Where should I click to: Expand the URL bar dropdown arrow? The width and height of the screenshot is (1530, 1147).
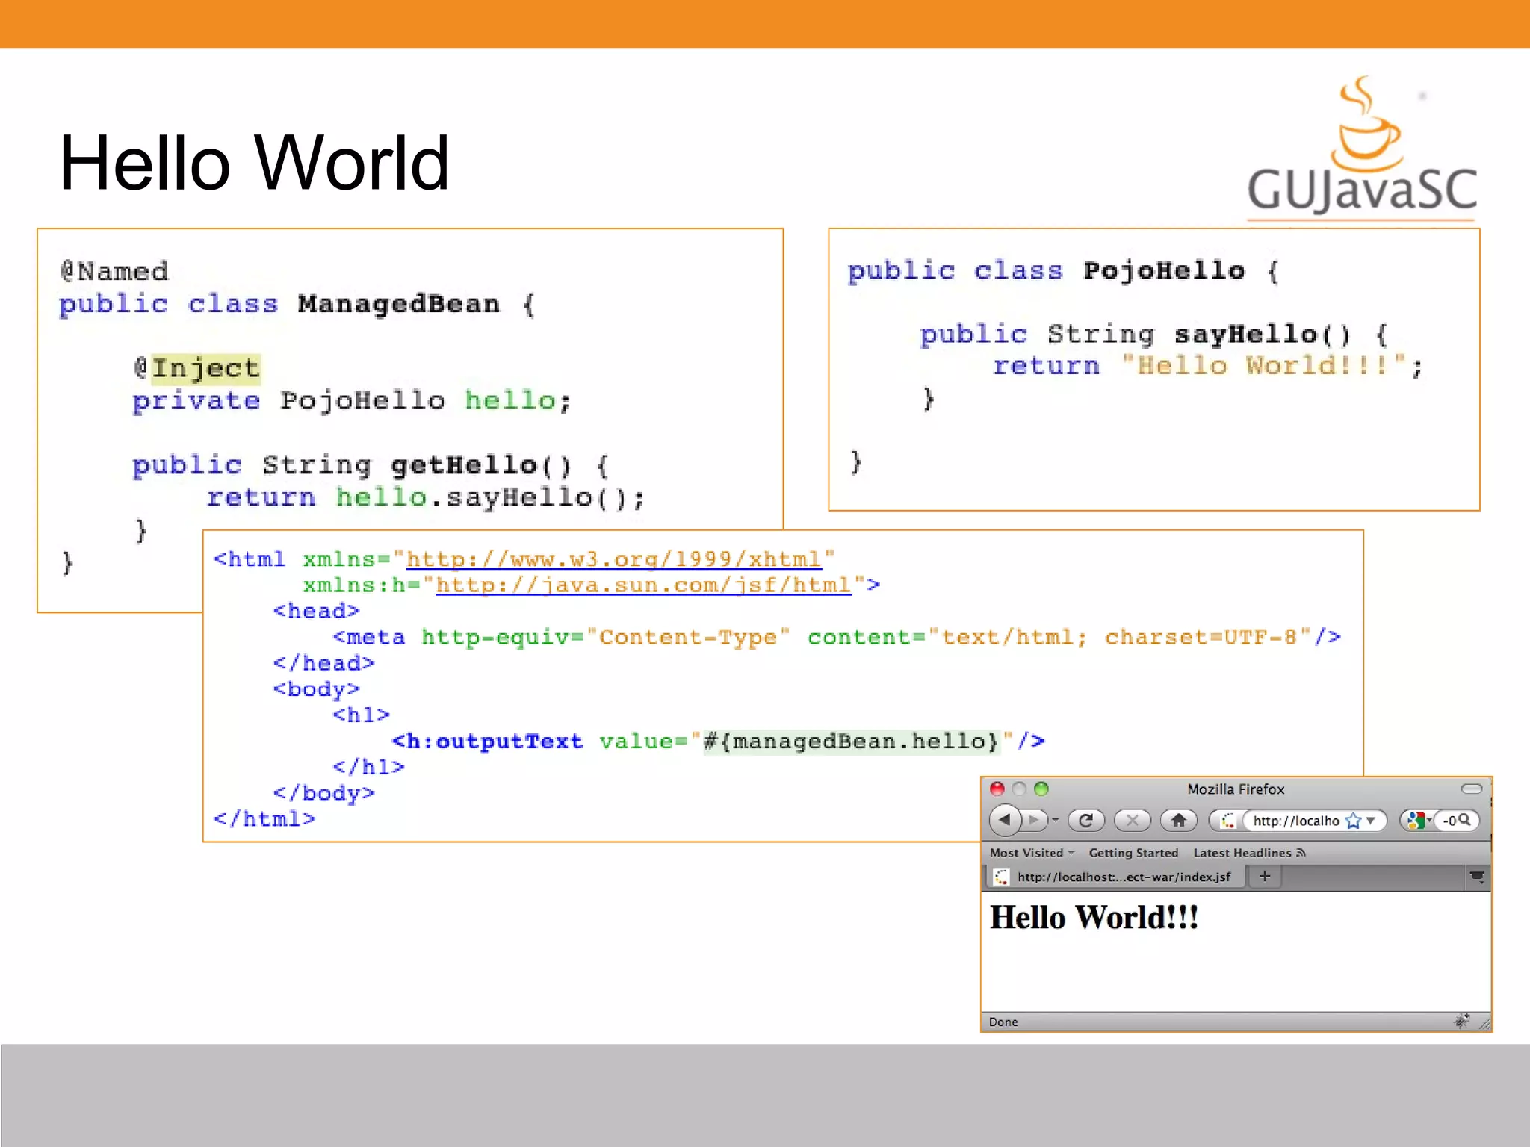[1371, 821]
